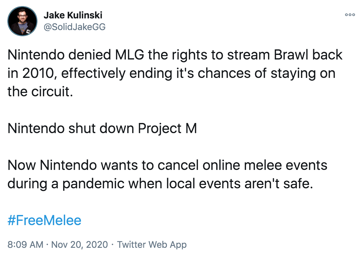The image size is (362, 257).
Task: Click the Twitter Web App source label
Action: (x=151, y=244)
